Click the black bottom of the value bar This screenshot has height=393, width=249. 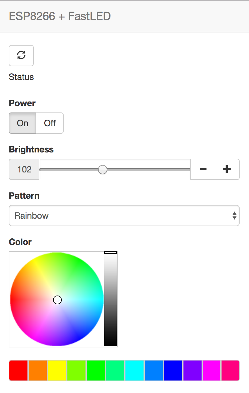(x=110, y=343)
